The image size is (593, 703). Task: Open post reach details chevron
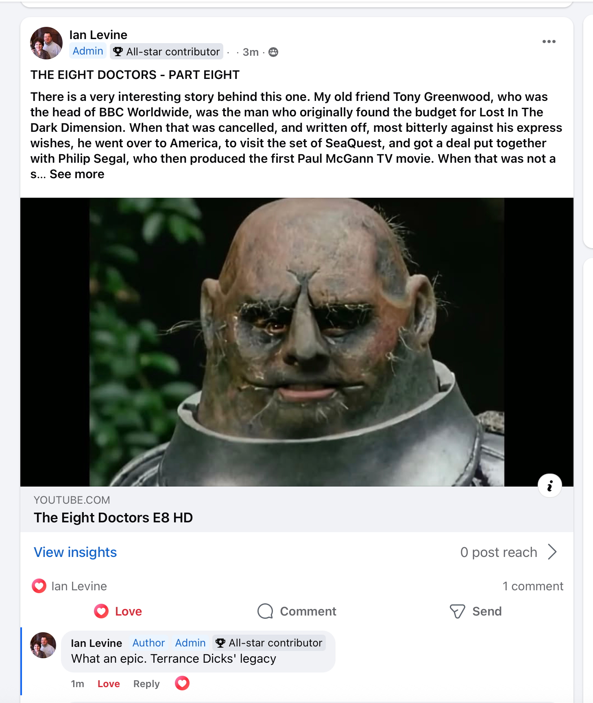click(552, 552)
